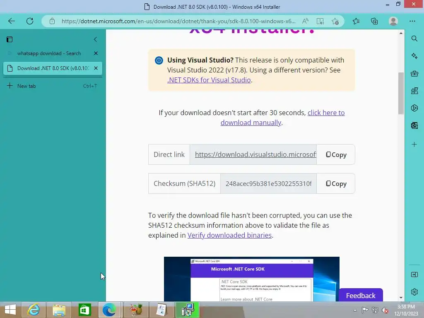424x318 pixels.
Task: Click the Read aloud icon
Action: (x=305, y=21)
